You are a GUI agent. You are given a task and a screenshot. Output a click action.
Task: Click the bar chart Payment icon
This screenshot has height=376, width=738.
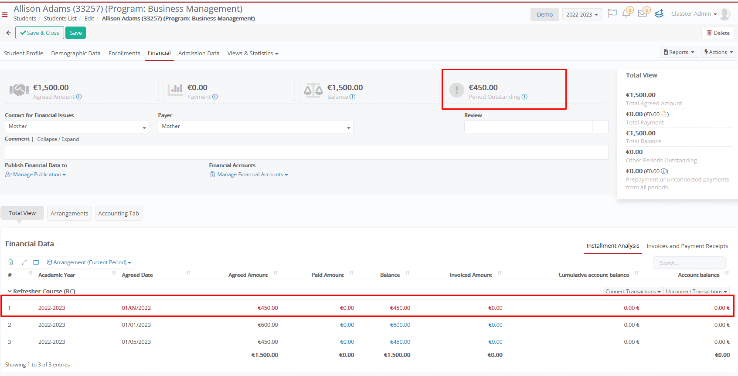click(176, 90)
